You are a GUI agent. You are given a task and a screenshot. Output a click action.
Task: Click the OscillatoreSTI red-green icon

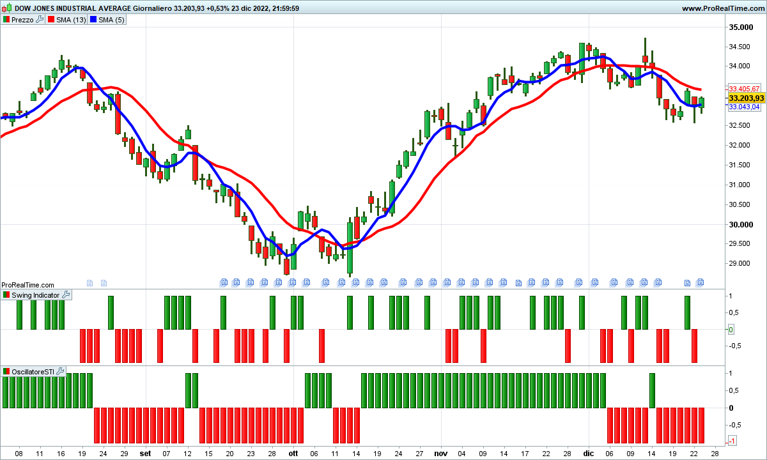[x=6, y=371]
